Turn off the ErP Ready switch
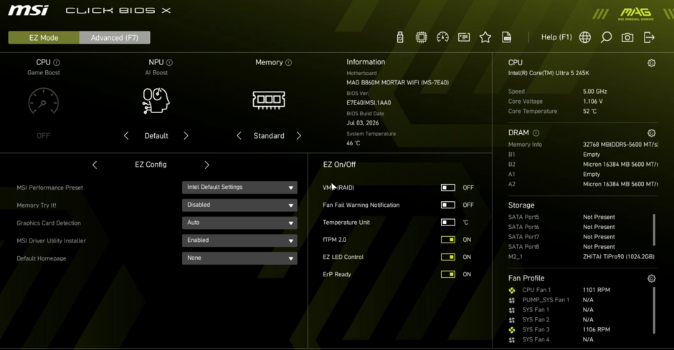Screen dimensions: 674x350 pyautogui.click(x=448, y=274)
